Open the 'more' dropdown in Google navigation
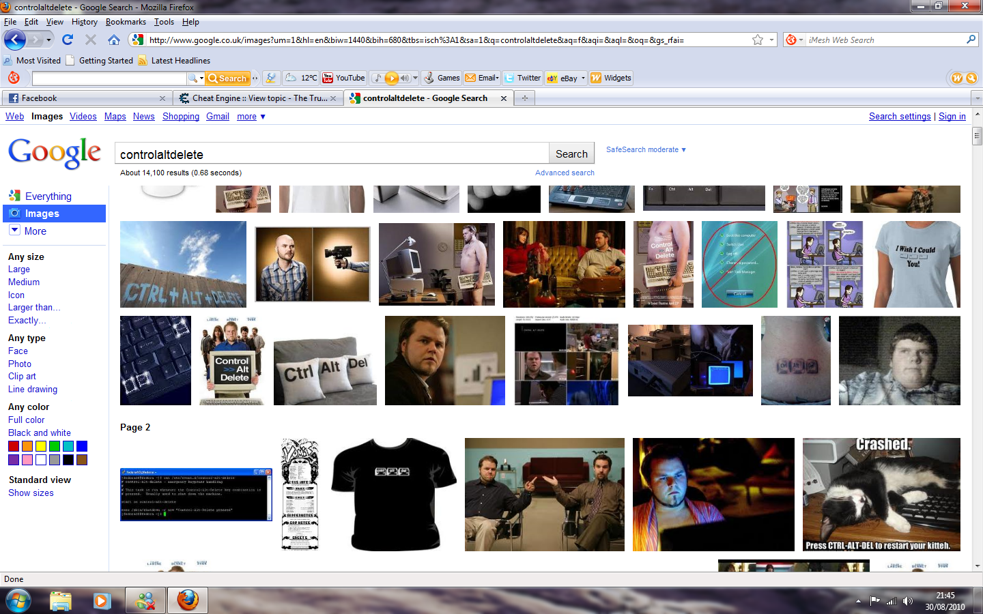Viewport: 983px width, 614px height. tap(251, 117)
